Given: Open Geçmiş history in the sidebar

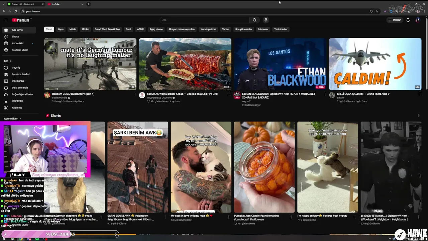Looking at the screenshot, I should [19, 68].
